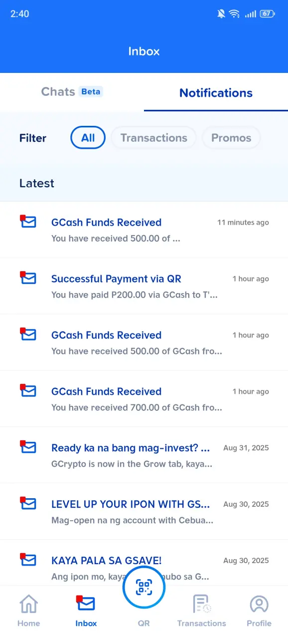Tap unread envelope icon beside Successful Payment via QR

coord(28,278)
